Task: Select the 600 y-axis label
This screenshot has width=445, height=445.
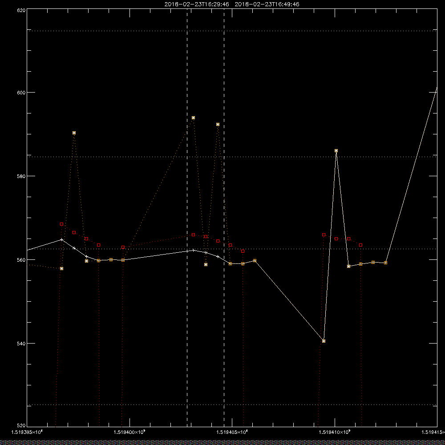Action: [x=21, y=93]
